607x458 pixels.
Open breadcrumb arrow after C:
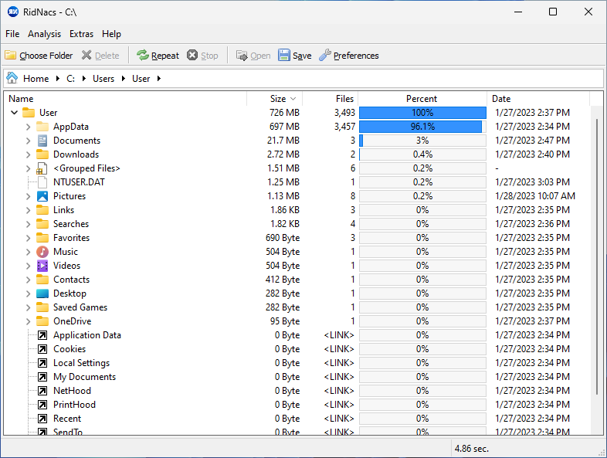pos(84,79)
